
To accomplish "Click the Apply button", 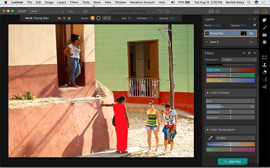I will coord(34,11).
